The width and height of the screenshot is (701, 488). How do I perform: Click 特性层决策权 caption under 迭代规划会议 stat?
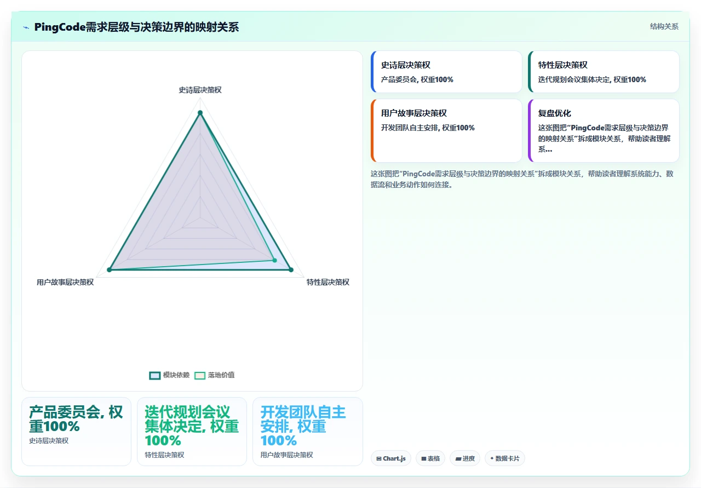pyautogui.click(x=164, y=455)
